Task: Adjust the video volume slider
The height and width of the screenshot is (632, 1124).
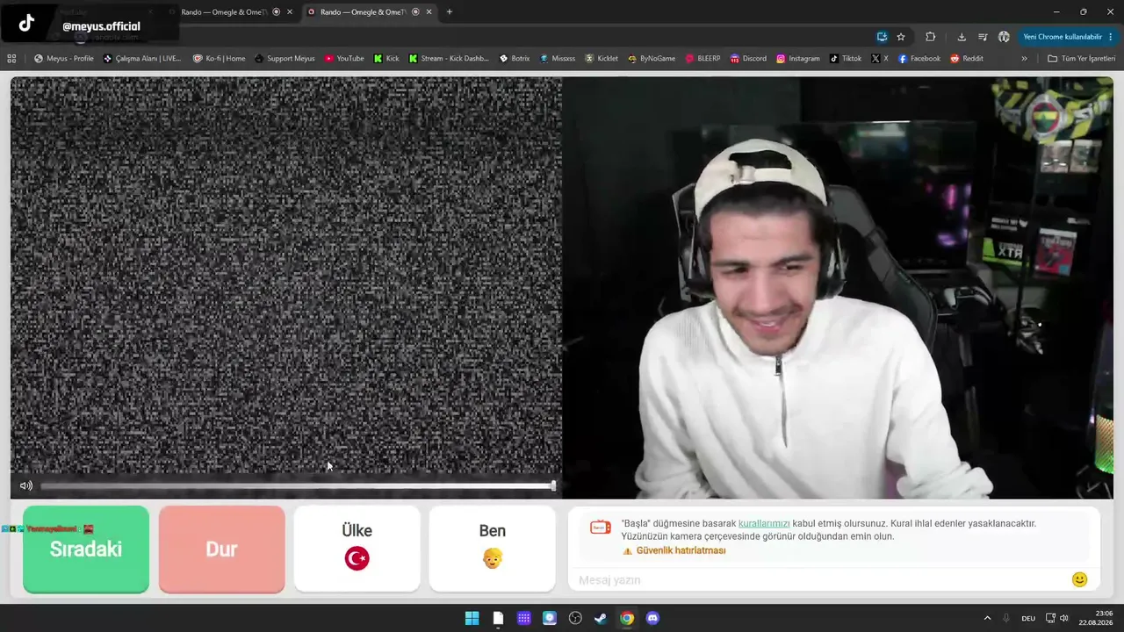Action: pyautogui.click(x=298, y=486)
